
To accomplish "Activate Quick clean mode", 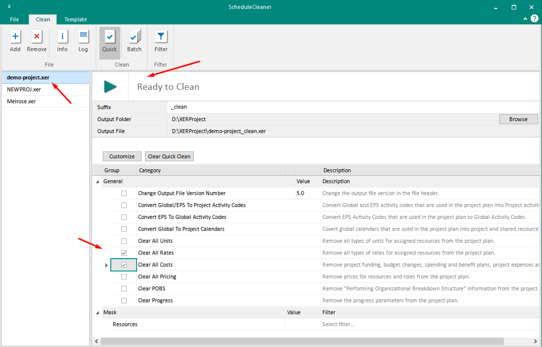I will (109, 38).
